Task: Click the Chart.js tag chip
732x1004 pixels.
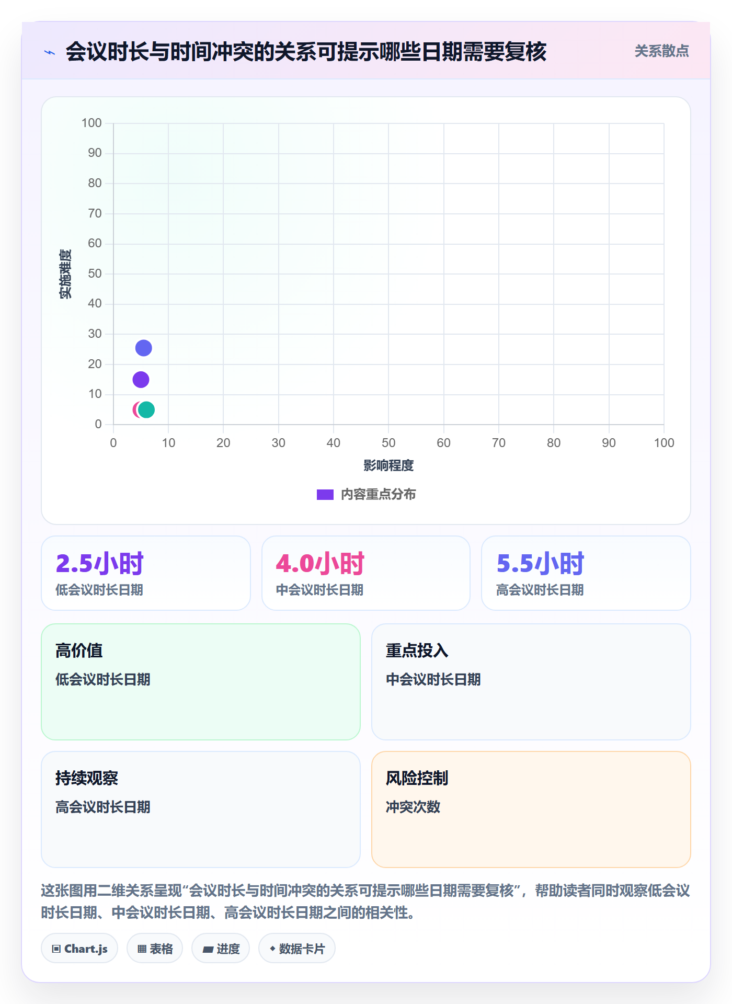Action: pos(79,949)
